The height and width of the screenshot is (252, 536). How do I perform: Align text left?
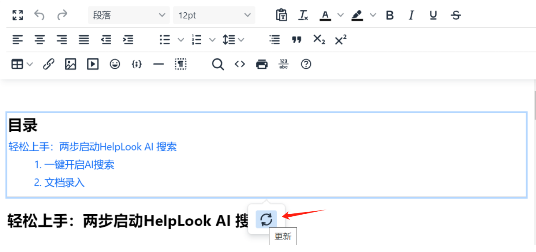pos(18,40)
